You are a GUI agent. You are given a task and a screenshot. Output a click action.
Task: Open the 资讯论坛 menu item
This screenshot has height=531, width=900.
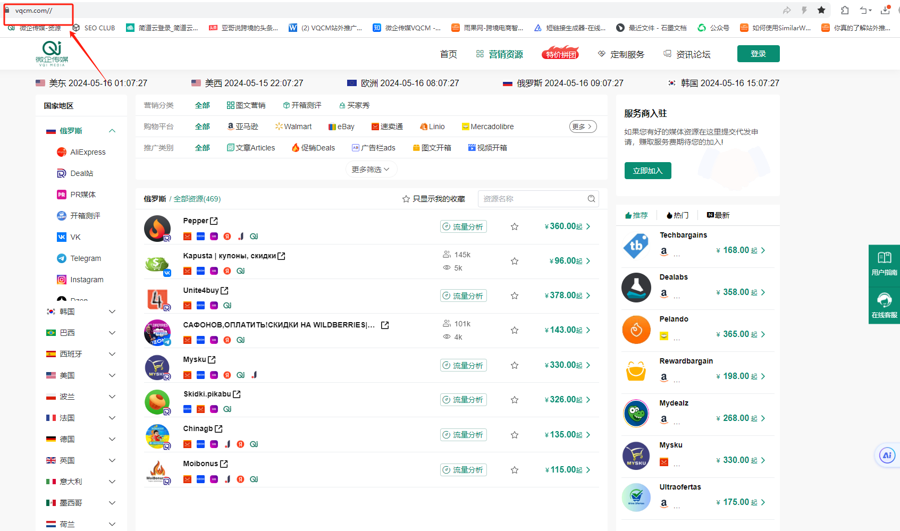point(693,54)
